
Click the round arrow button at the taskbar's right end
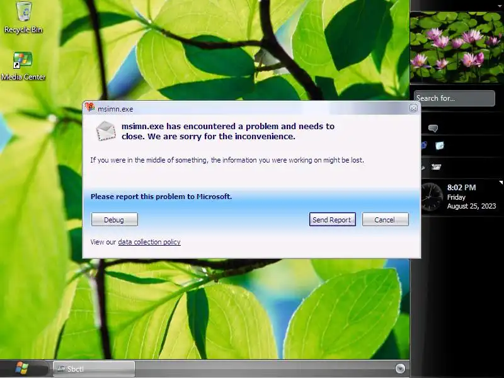click(400, 369)
